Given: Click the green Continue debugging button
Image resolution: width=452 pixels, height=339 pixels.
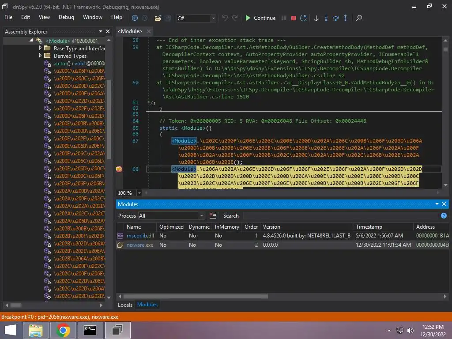Looking at the screenshot, I should coord(260,18).
